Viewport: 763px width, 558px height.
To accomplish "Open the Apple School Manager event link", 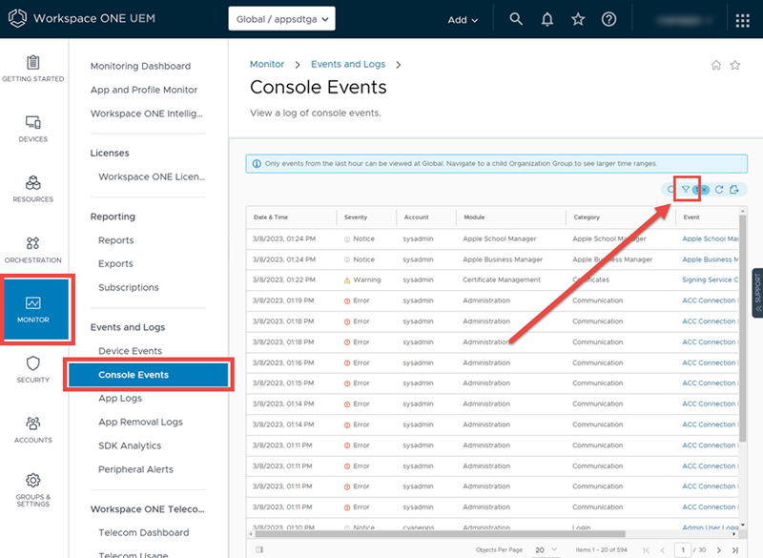I will pyautogui.click(x=710, y=238).
